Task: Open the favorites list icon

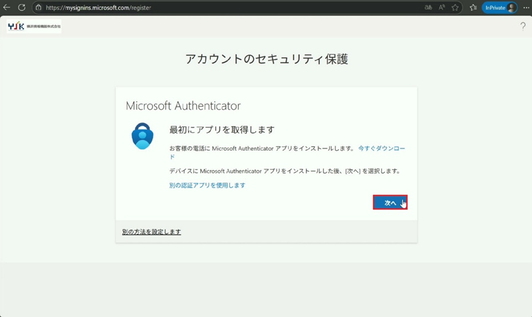Action: pyautogui.click(x=473, y=8)
